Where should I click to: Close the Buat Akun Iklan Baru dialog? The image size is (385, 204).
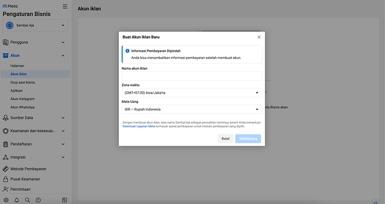coord(259,37)
